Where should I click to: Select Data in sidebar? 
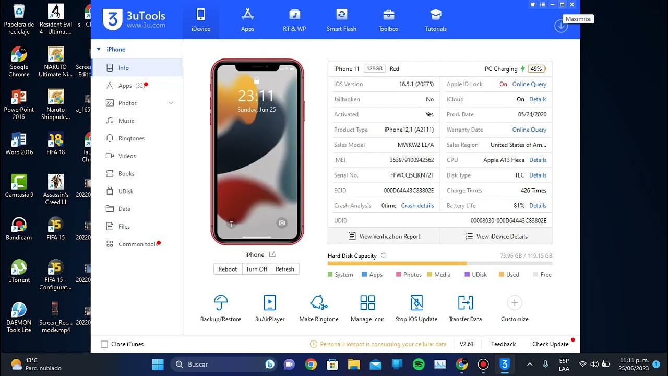pyautogui.click(x=137, y=209)
